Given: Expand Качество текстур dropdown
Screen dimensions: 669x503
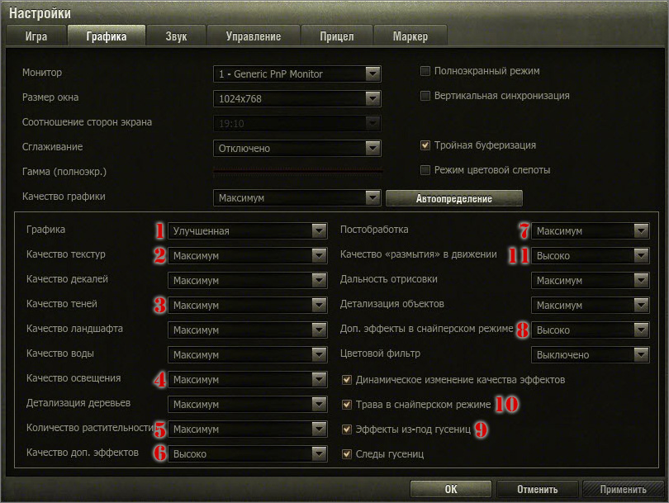Looking at the screenshot, I should tap(248, 255).
